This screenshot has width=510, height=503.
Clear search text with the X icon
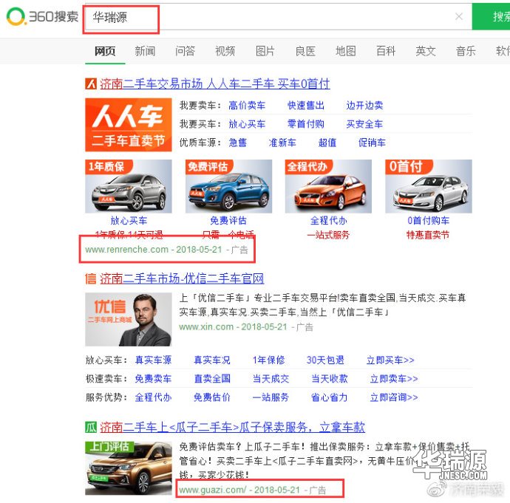(458, 16)
